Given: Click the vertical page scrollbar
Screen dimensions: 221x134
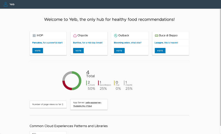Looking at the screenshot, I should pos(220,67).
